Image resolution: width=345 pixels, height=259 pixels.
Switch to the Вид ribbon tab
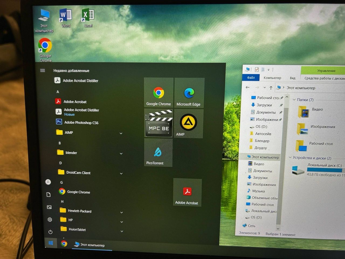pyautogui.click(x=292, y=78)
